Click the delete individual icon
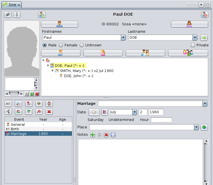213x185 pixels. [x=205, y=15]
